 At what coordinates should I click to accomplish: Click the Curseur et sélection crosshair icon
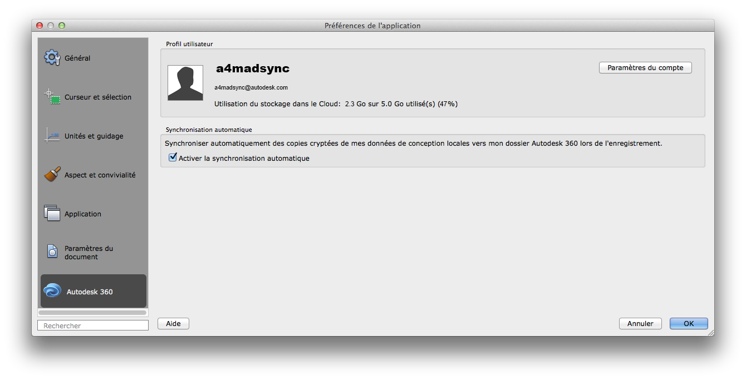click(x=52, y=97)
